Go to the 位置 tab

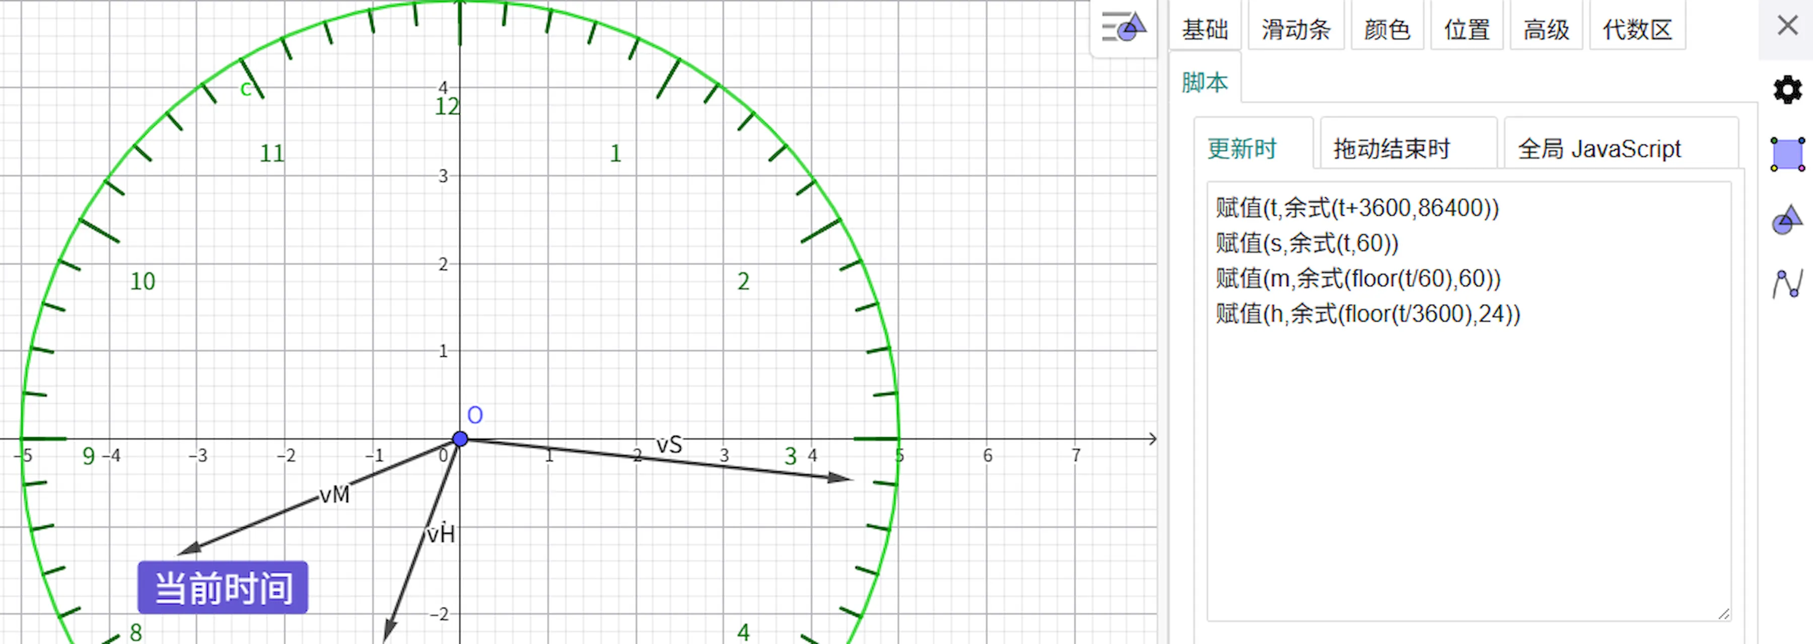(x=1467, y=30)
